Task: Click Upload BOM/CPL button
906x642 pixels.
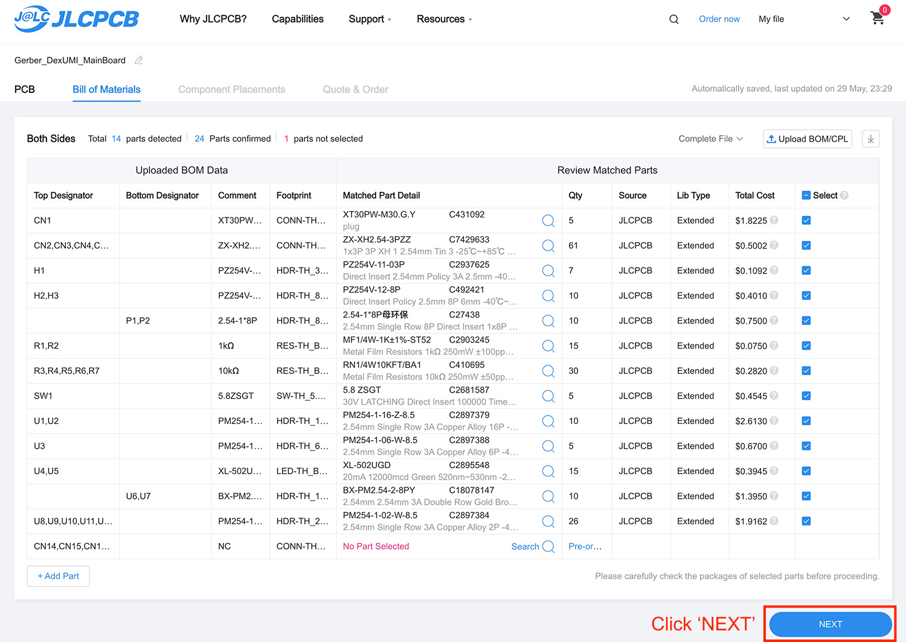Action: pyautogui.click(x=807, y=139)
